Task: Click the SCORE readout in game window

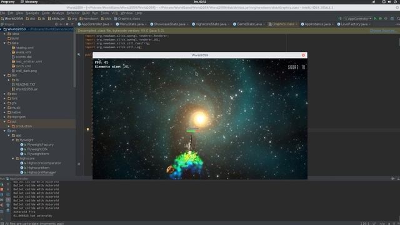Action: click(296, 67)
